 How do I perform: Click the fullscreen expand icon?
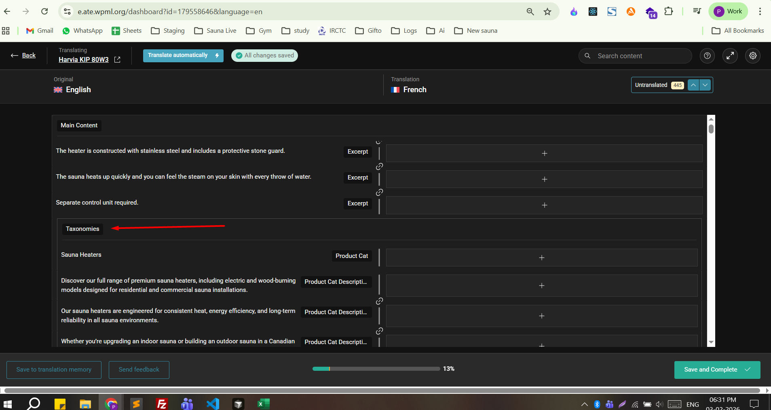pos(730,56)
